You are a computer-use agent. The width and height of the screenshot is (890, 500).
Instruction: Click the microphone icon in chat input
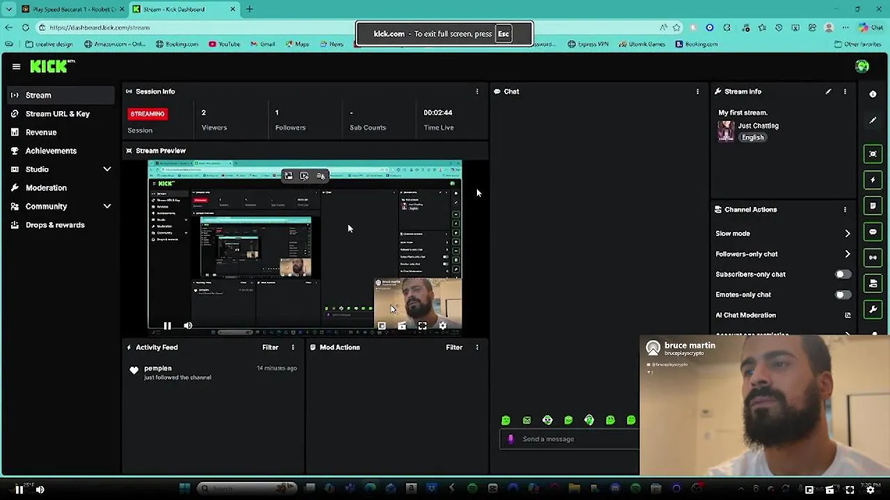pos(511,439)
